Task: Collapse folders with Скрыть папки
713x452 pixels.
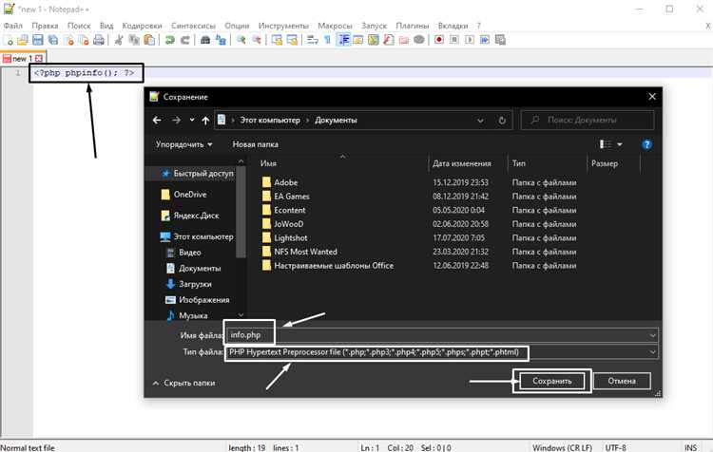Action: click(183, 383)
